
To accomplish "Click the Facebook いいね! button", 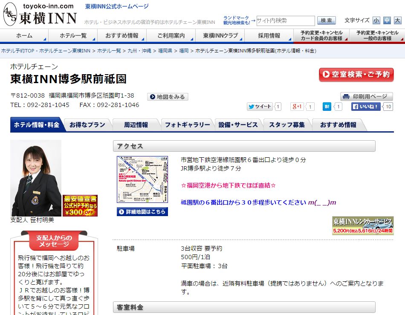I will 366,107.
